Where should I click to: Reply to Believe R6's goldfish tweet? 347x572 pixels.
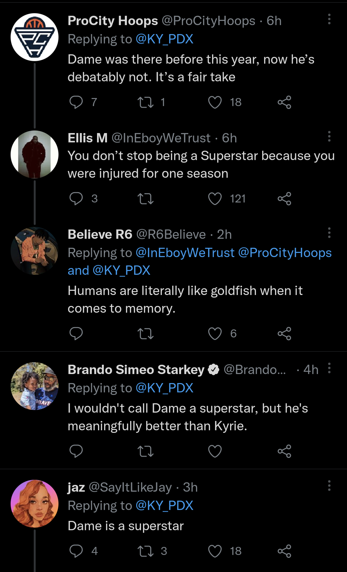[76, 334]
